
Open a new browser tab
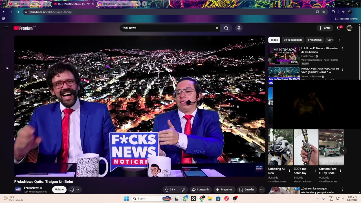click(144, 4)
